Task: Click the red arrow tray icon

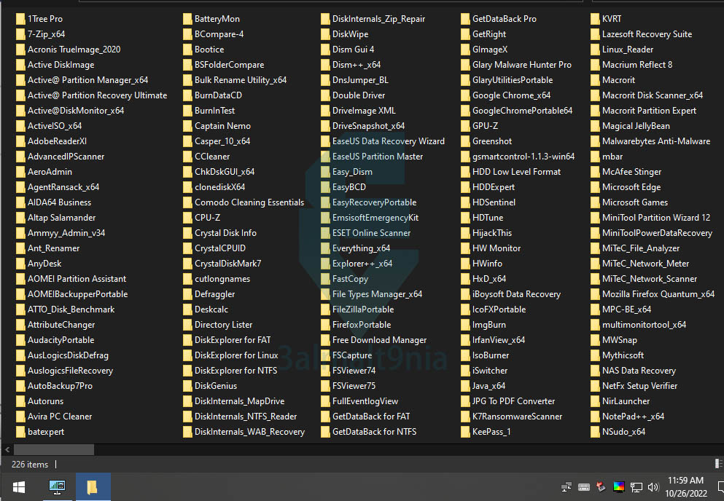Action: click(601, 486)
